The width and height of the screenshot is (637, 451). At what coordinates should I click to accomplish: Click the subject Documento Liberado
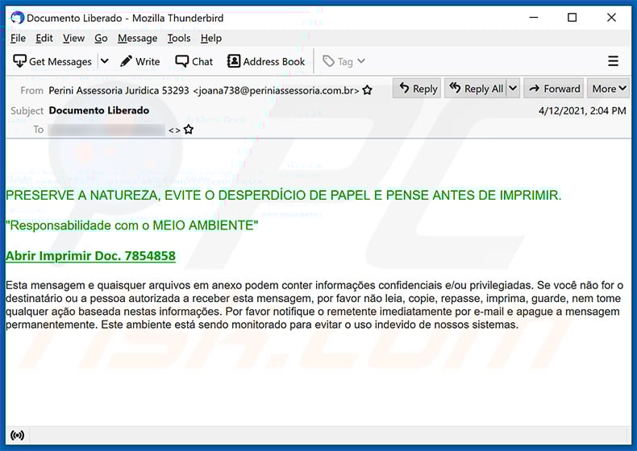98,110
